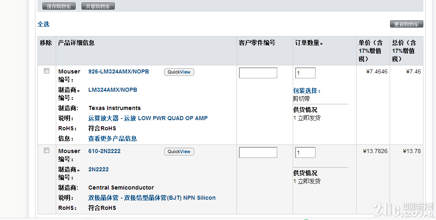This screenshot has height=220, width=436.
Task: Click Central Semiconductor manufacturer text
Action: tap(121, 188)
